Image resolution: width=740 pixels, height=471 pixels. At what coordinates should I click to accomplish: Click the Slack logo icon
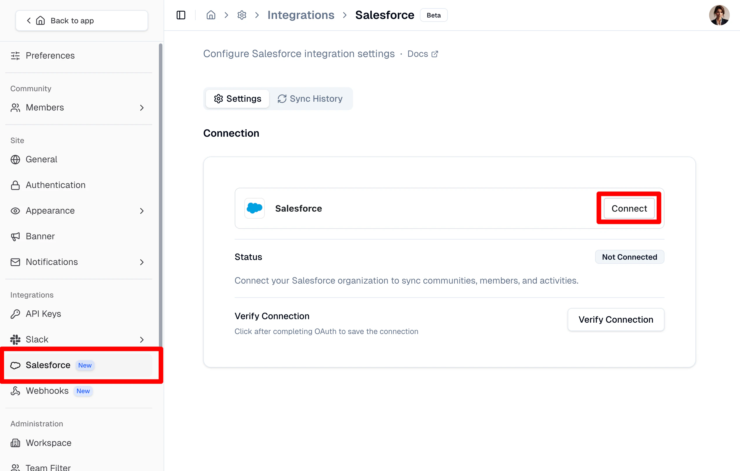click(15, 340)
